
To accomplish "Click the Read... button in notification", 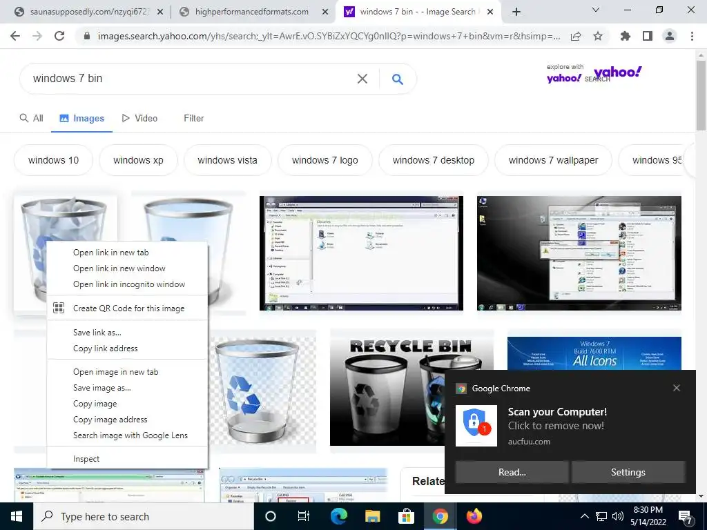I will tap(512, 472).
